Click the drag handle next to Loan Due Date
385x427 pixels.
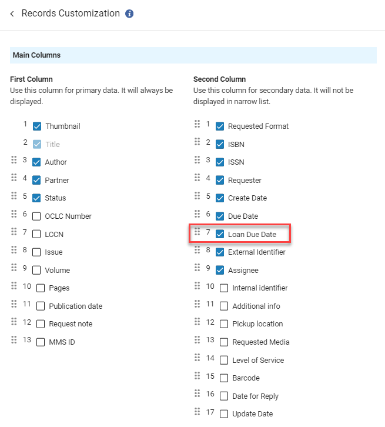(197, 232)
